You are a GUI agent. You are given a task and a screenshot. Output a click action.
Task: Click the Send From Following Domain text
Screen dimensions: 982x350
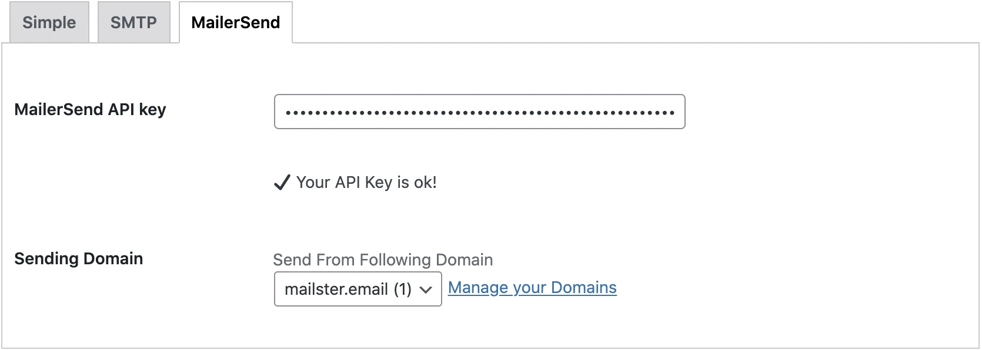tap(383, 260)
